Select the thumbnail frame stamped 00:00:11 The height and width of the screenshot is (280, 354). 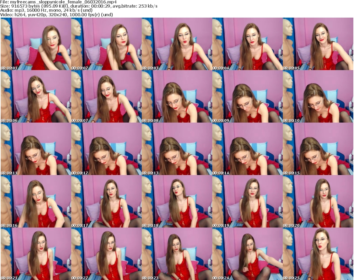pyautogui.click(x=36, y=149)
